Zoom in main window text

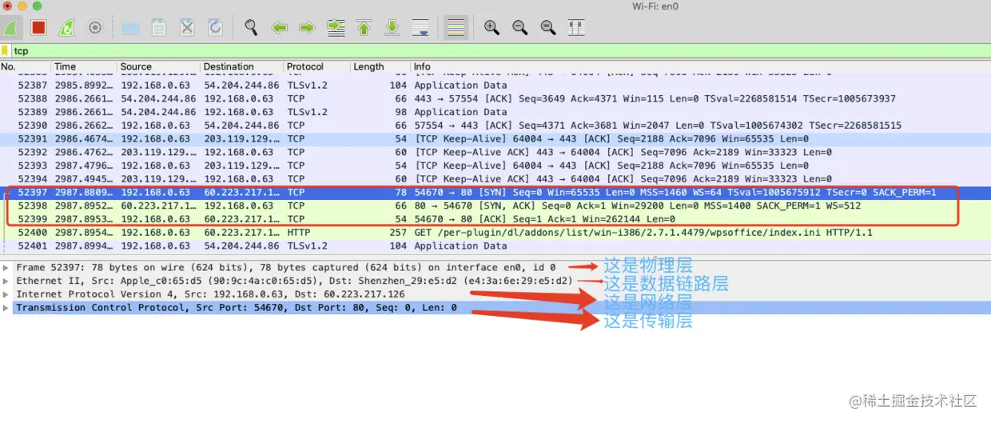[x=492, y=28]
